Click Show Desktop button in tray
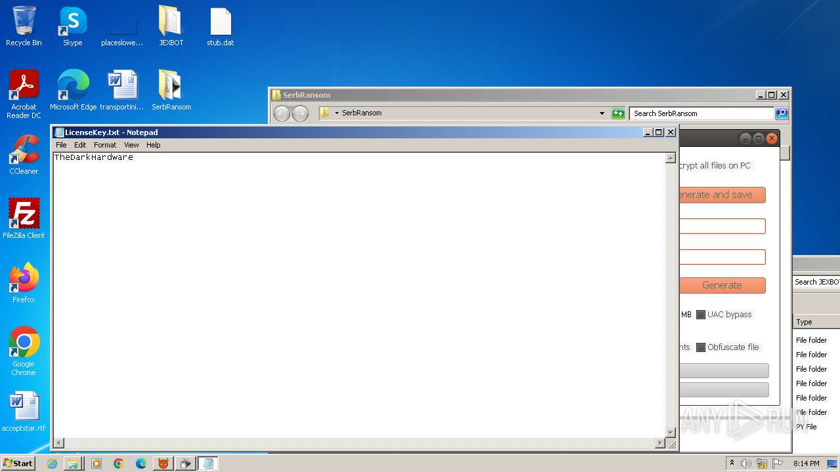Screen dimensions: 840x472 [x=832, y=463]
